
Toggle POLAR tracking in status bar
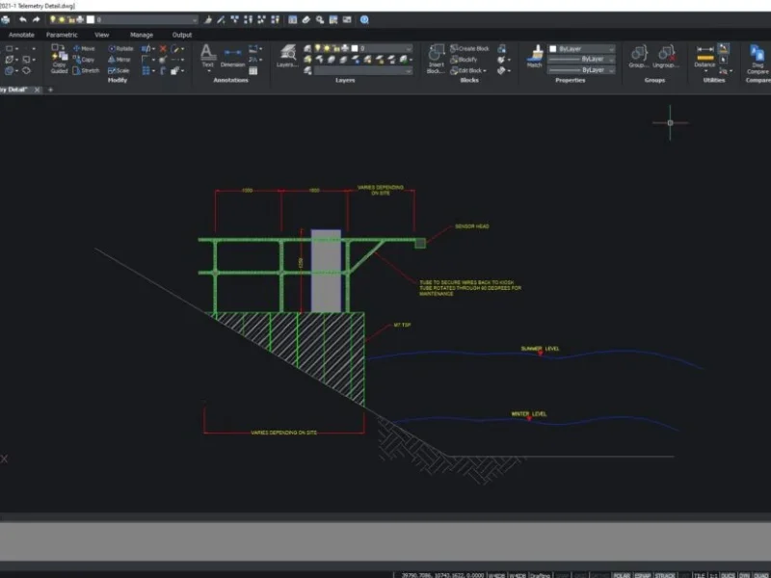[622, 575]
